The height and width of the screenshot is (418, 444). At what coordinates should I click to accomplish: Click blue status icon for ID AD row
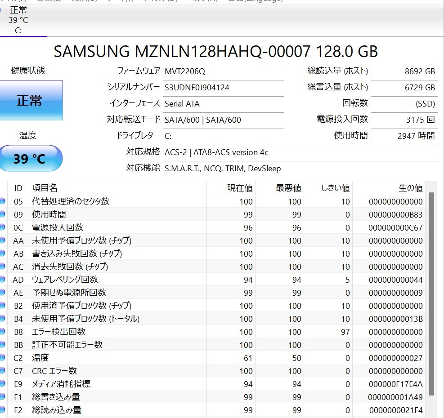(x=2, y=280)
